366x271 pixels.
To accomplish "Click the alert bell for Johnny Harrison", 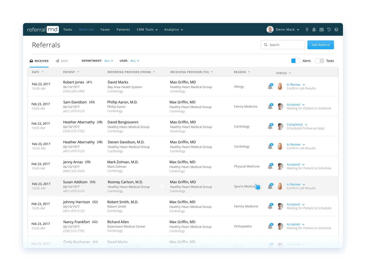I will [270, 206].
